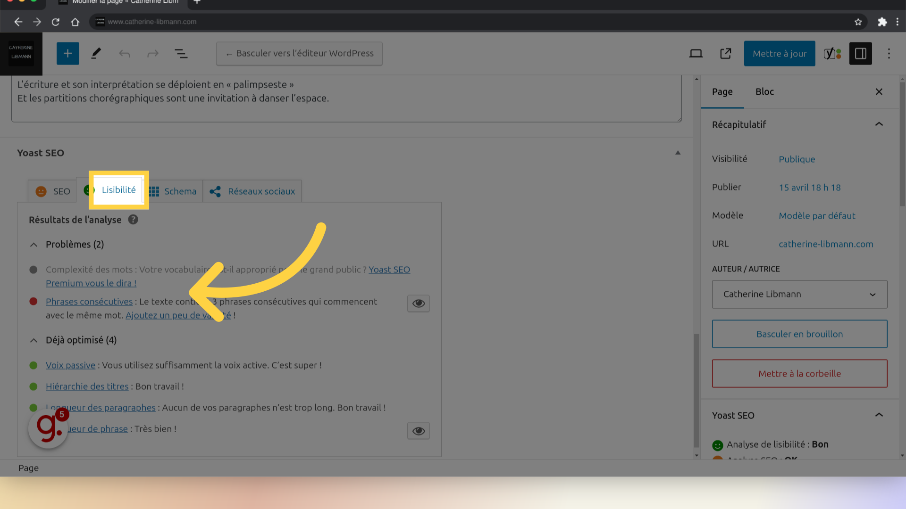Viewport: 906px width, 509px height.
Task: Click the editor content vertical scrollbar
Action: click(x=696, y=390)
